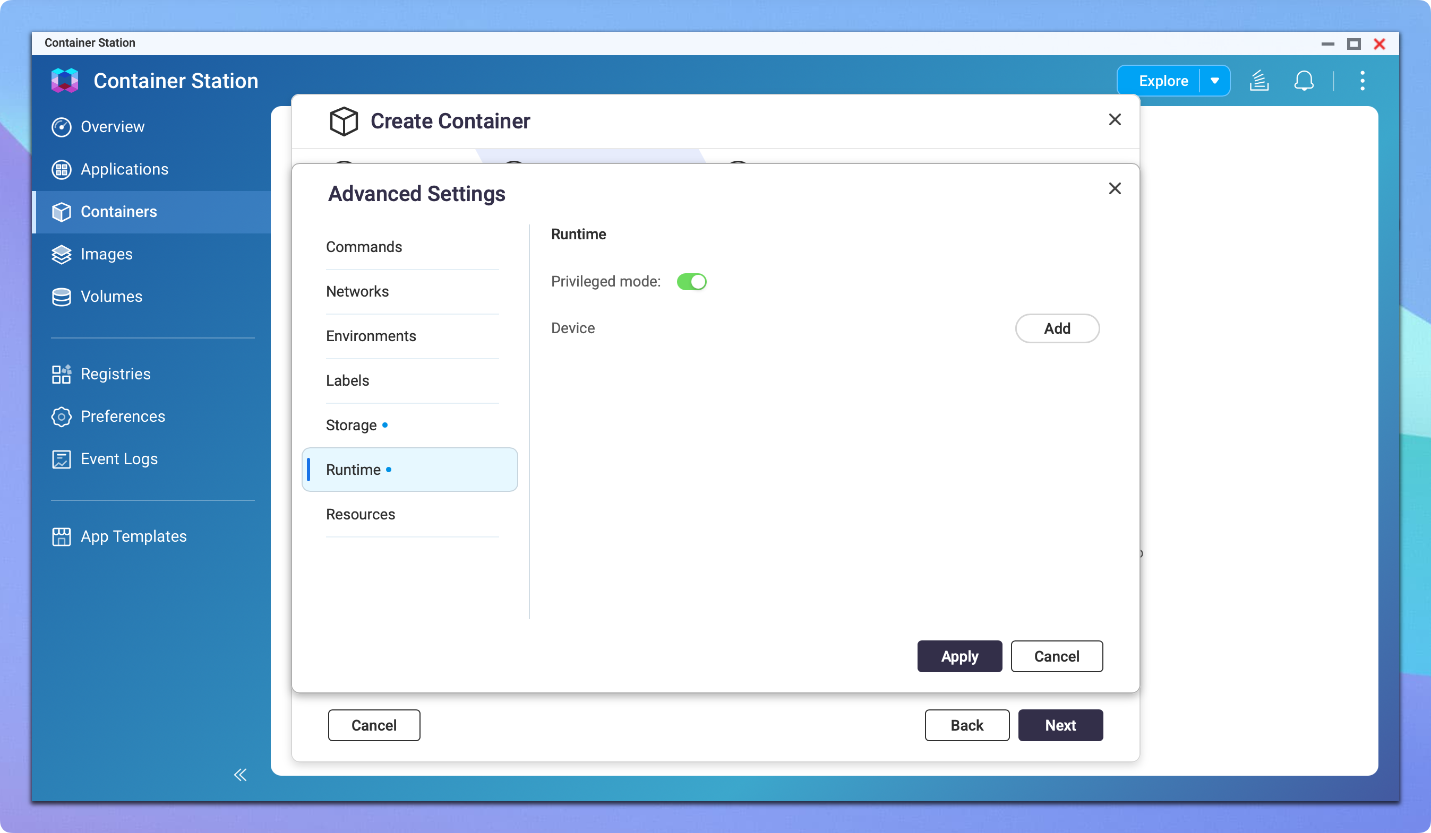Add a device to the container

(x=1057, y=328)
